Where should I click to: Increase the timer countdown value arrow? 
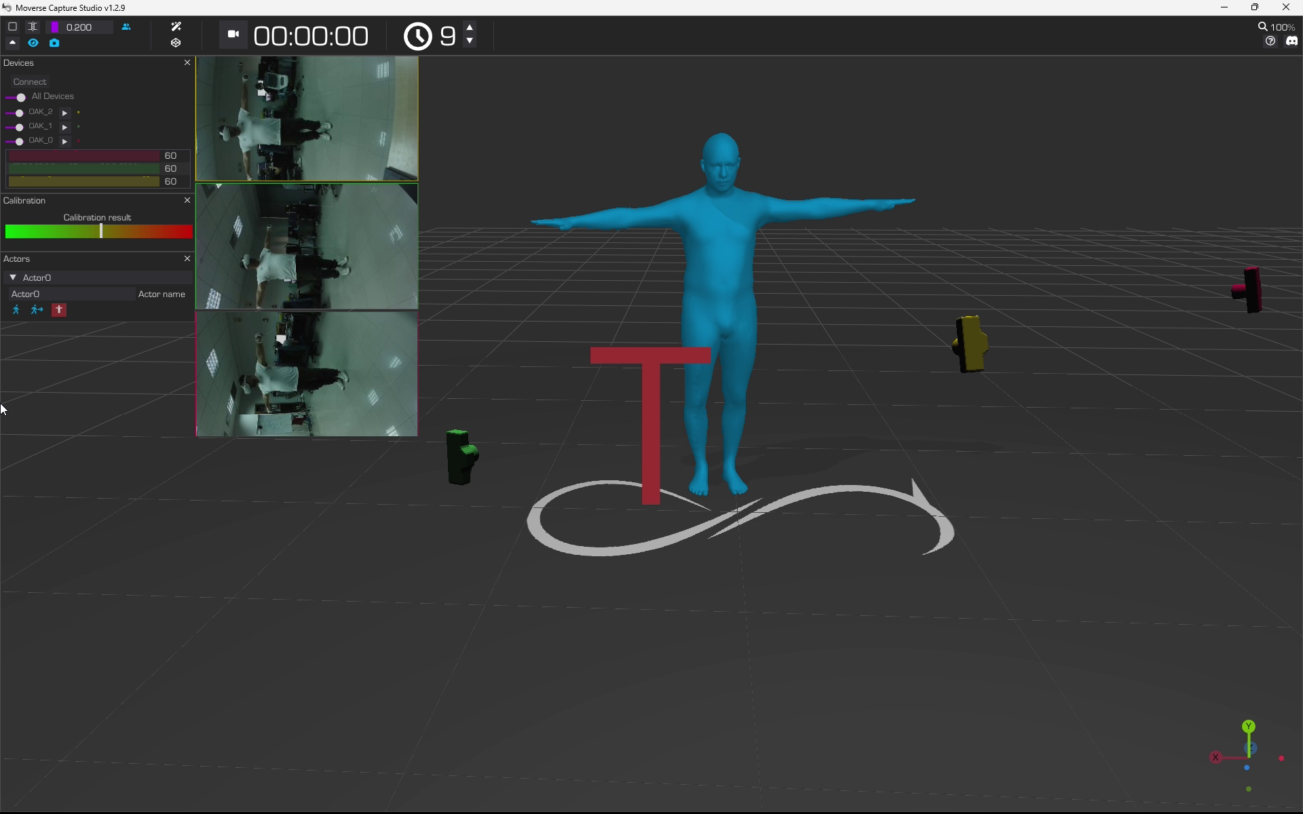coord(470,27)
